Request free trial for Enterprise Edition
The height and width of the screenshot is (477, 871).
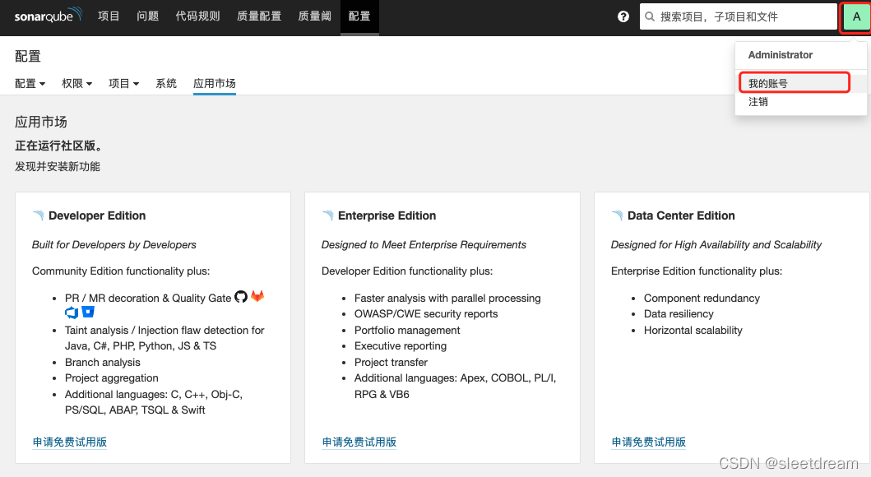359,442
